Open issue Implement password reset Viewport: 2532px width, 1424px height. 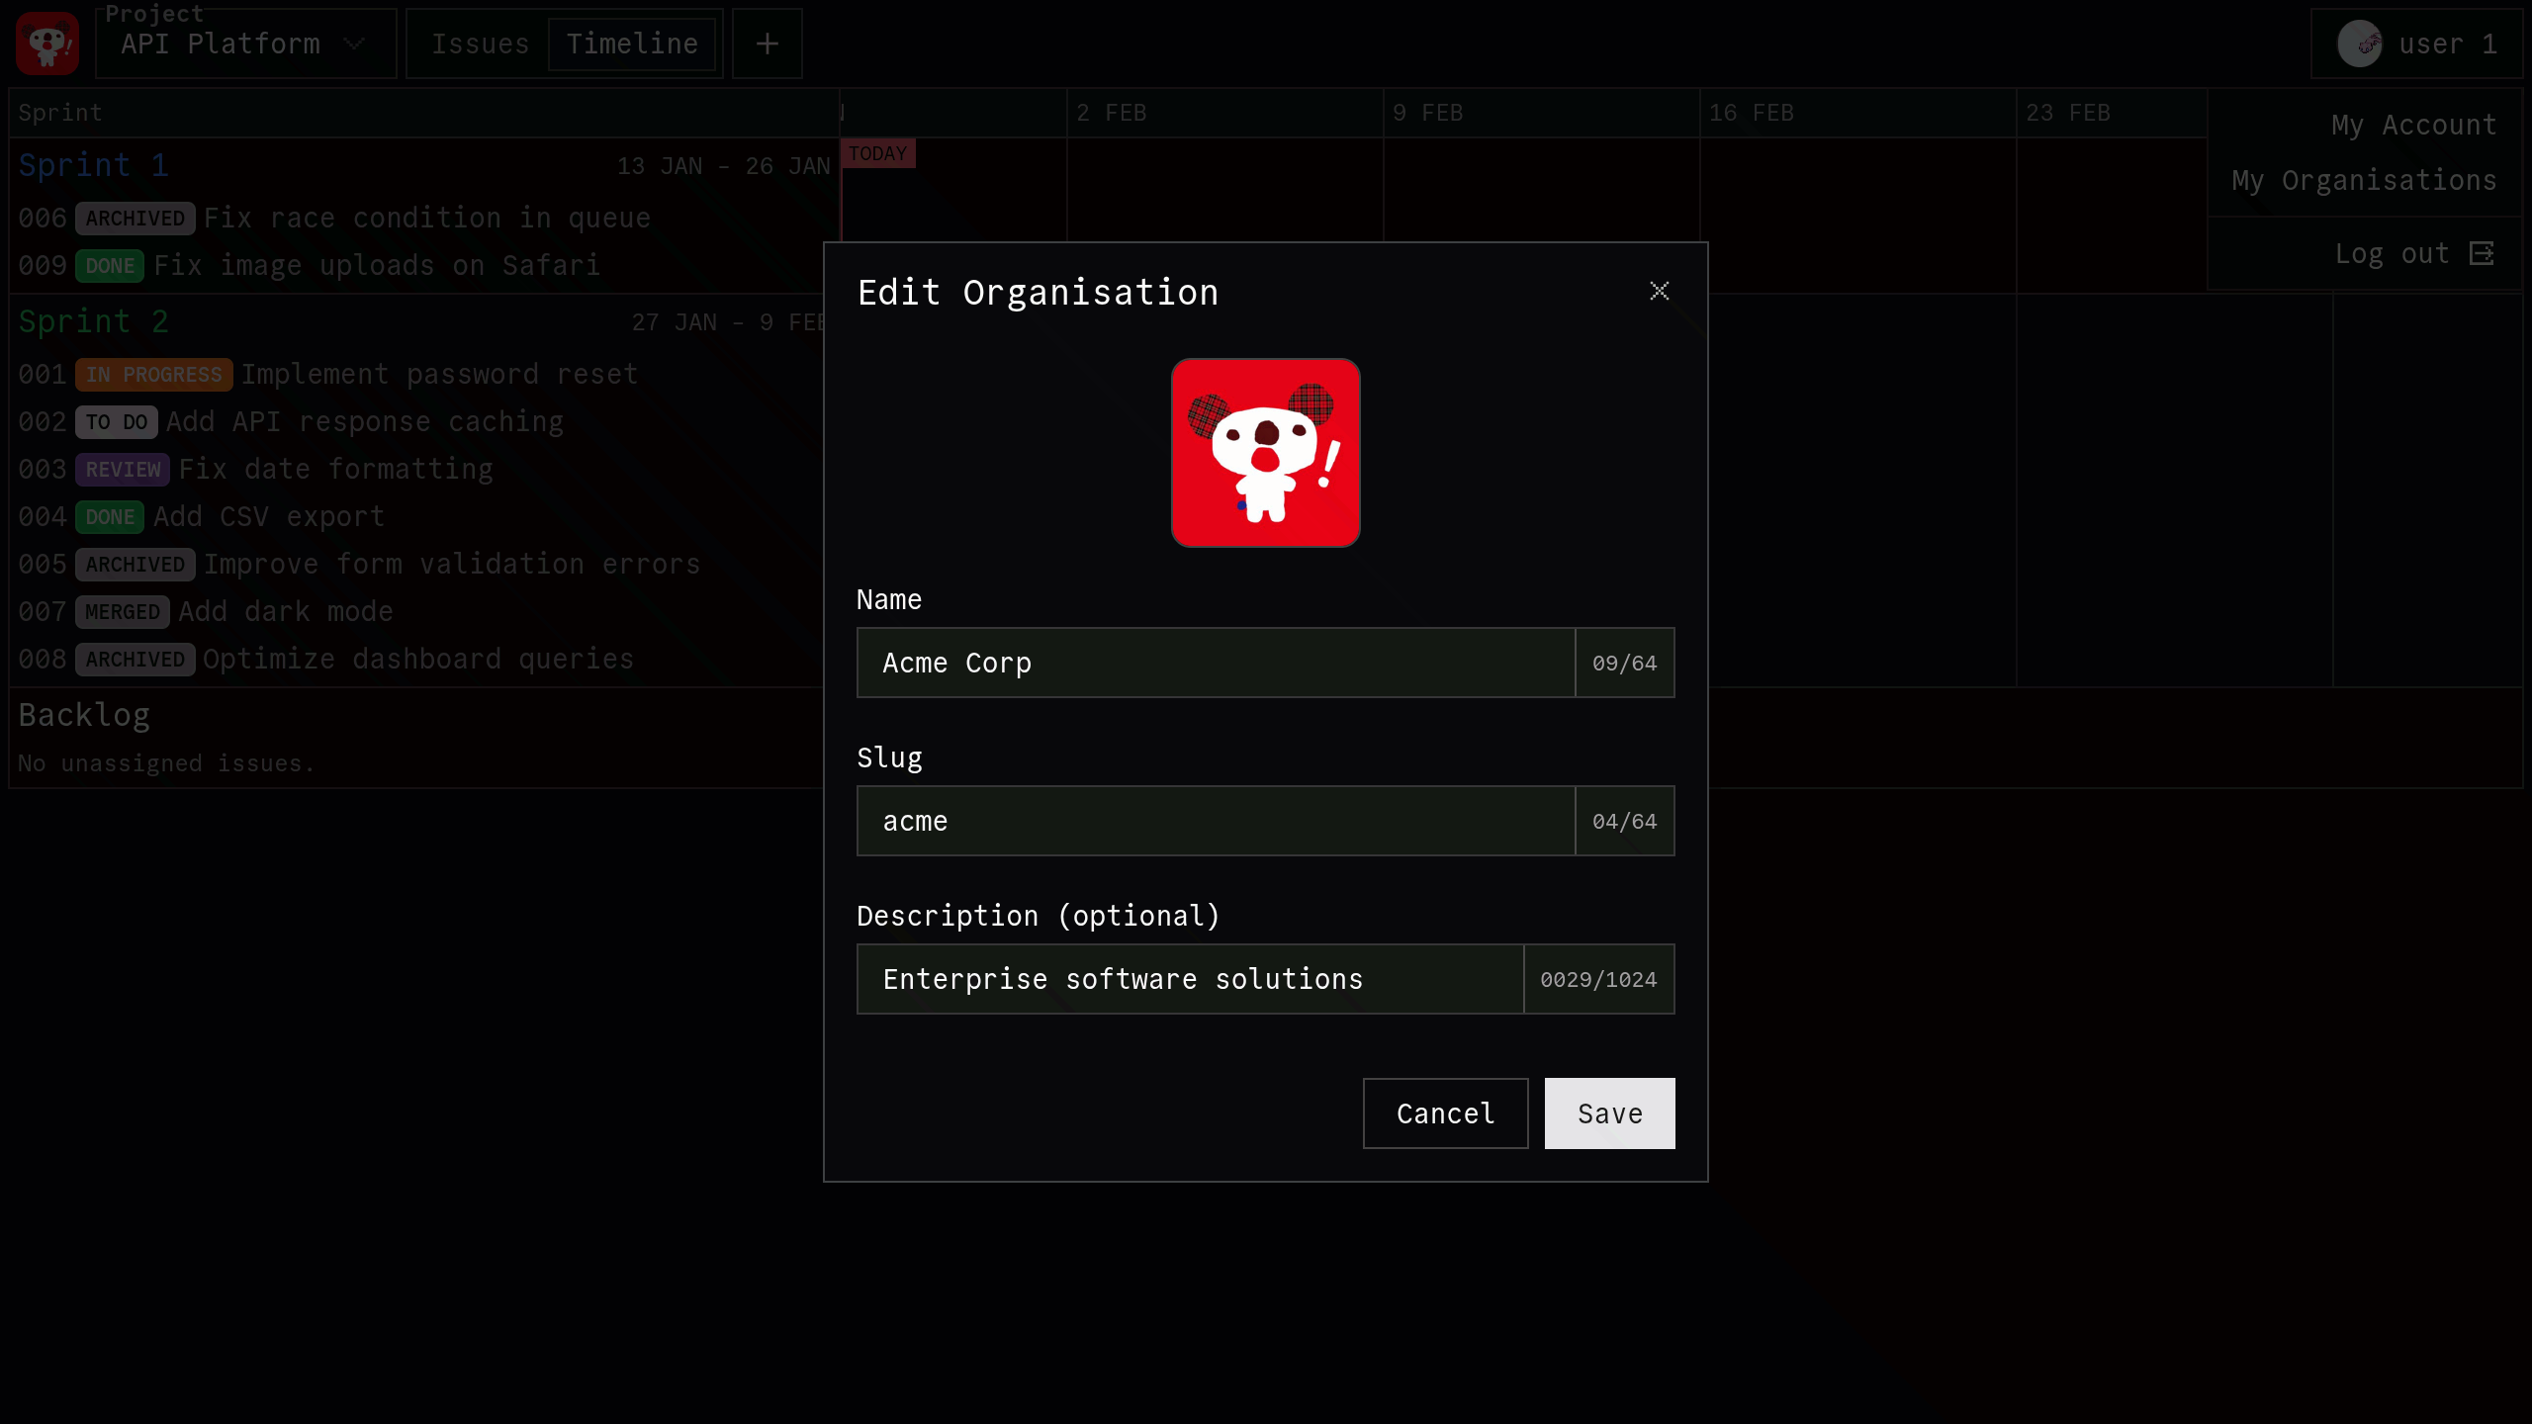tap(439, 375)
